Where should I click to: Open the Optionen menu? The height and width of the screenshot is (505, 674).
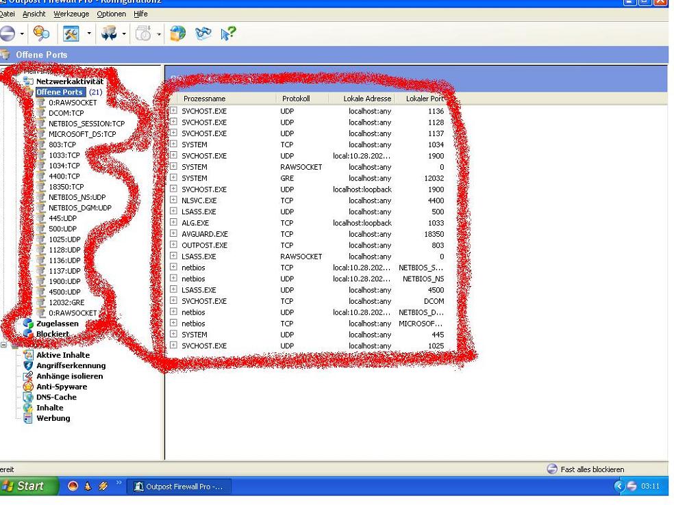pos(112,14)
